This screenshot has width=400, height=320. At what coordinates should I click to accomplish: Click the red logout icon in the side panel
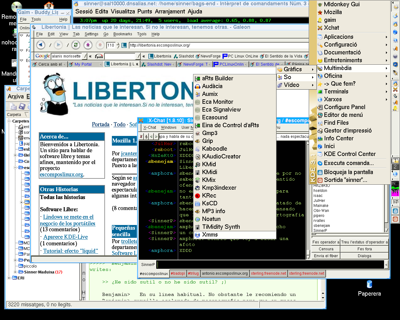pos(395,219)
